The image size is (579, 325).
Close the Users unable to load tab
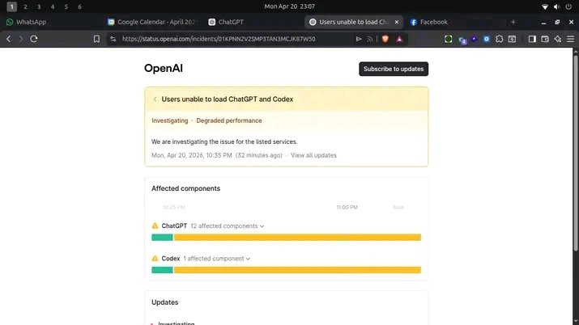pyautogui.click(x=397, y=22)
